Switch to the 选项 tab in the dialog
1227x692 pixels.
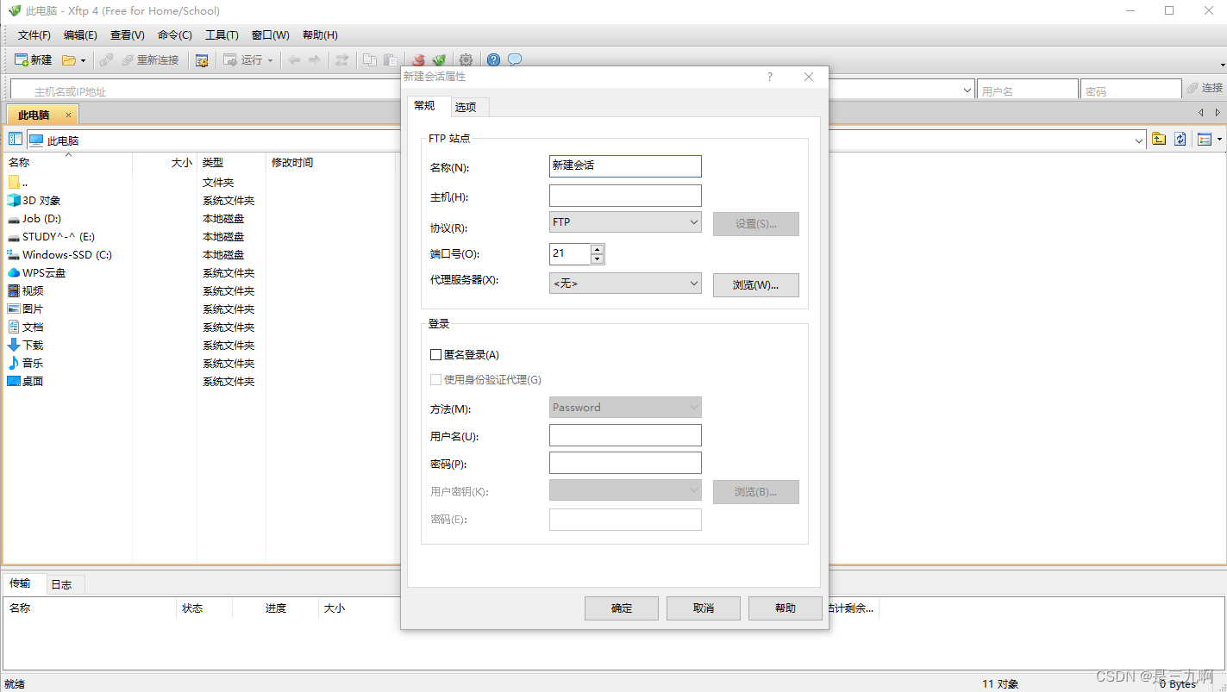467,106
